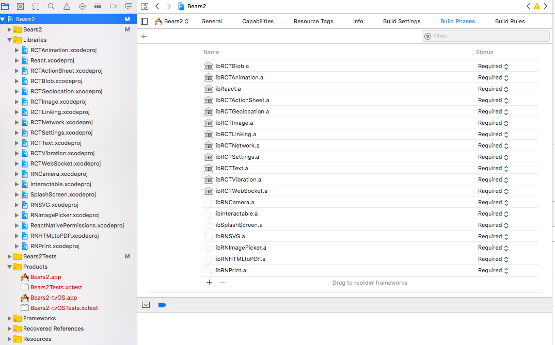
Task: Show the Issue navigator warning triangle
Action: pyautogui.click(x=66, y=6)
